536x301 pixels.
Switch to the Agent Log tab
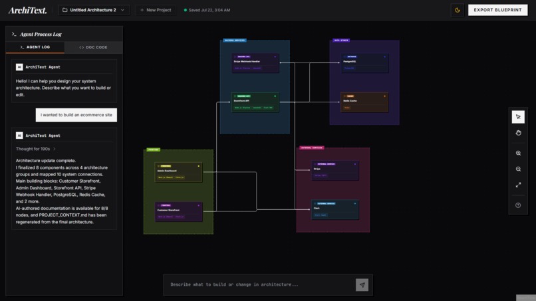(x=35, y=47)
